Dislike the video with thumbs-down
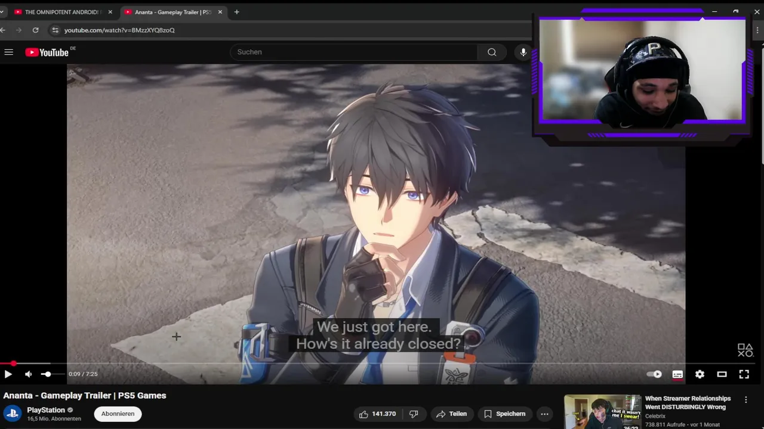 coord(414,414)
